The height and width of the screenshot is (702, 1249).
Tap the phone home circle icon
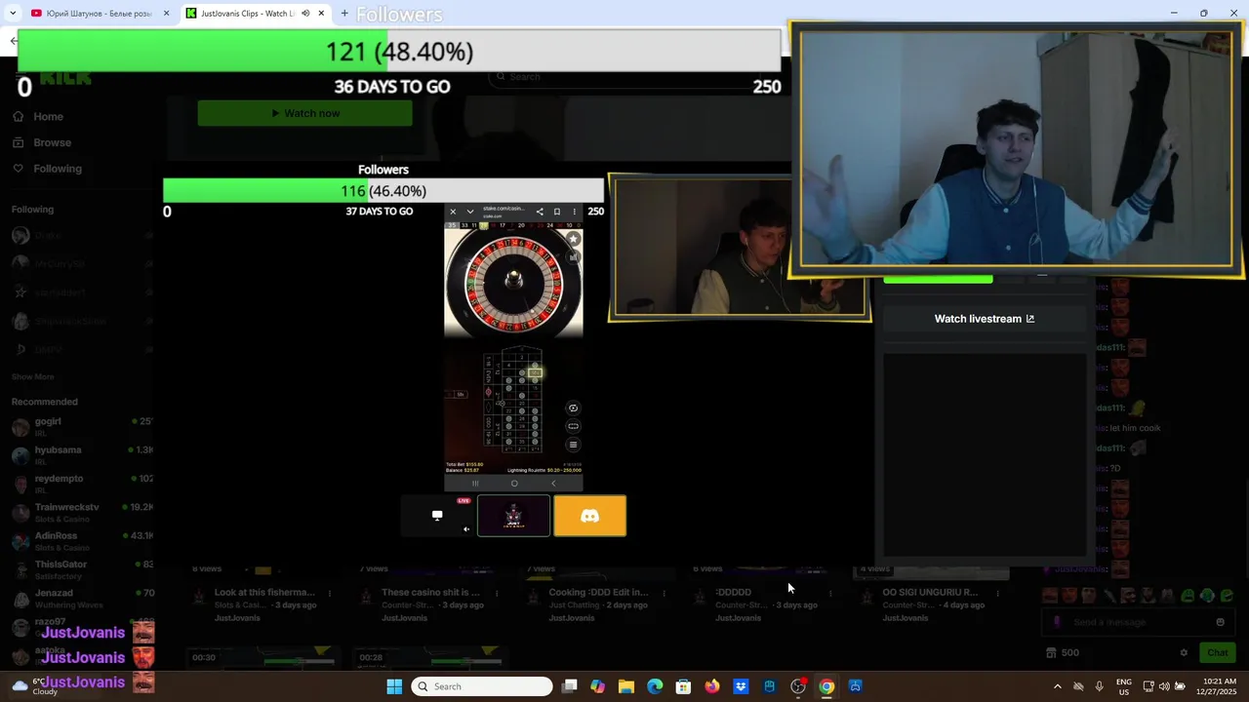click(514, 484)
